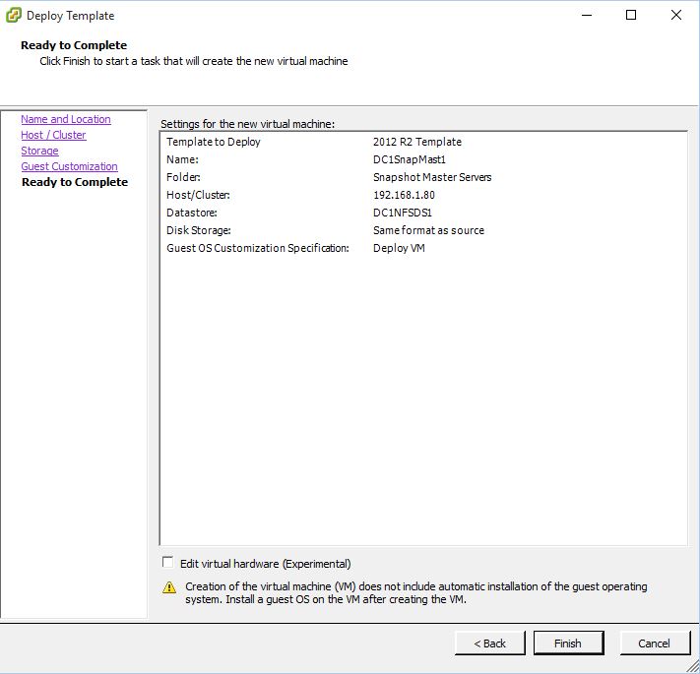This screenshot has width=700, height=674.
Task: Select the Host/Cluster: row label
Action: pyautogui.click(x=198, y=195)
